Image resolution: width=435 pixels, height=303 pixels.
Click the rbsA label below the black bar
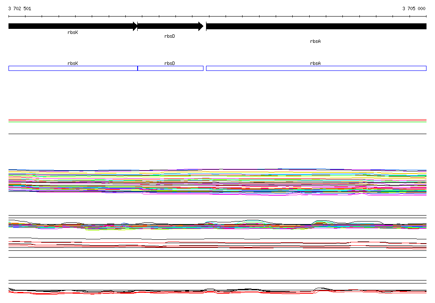pyautogui.click(x=315, y=41)
